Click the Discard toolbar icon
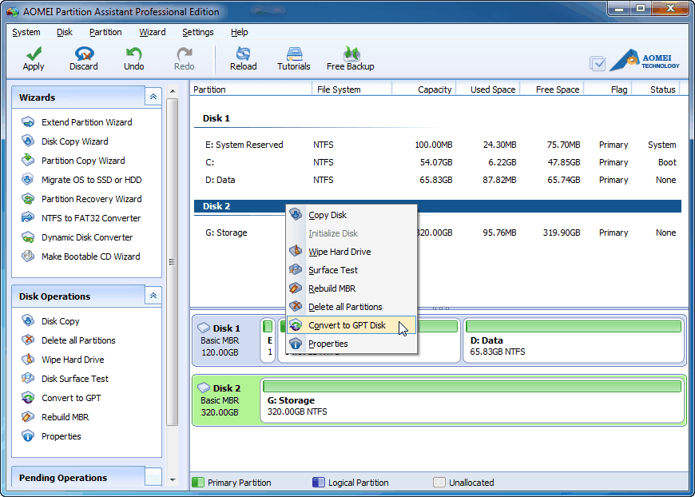 pos(84,54)
